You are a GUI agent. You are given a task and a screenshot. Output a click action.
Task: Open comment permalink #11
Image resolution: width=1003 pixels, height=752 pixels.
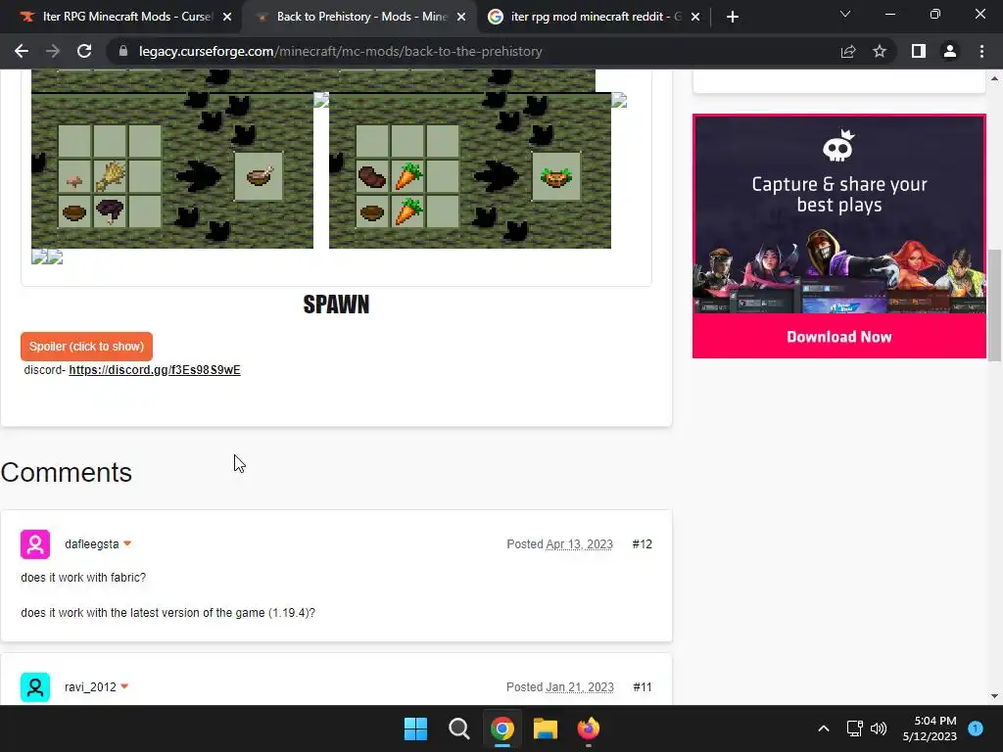(x=643, y=687)
